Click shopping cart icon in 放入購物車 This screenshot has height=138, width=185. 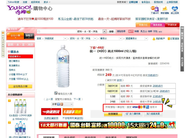[x=127, y=114]
